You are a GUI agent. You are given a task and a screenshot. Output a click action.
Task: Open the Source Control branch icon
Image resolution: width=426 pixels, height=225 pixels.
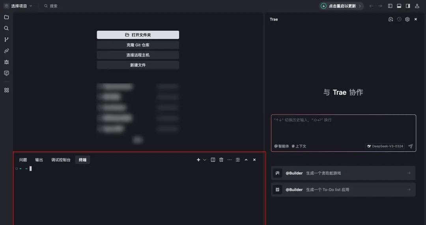coord(6,40)
